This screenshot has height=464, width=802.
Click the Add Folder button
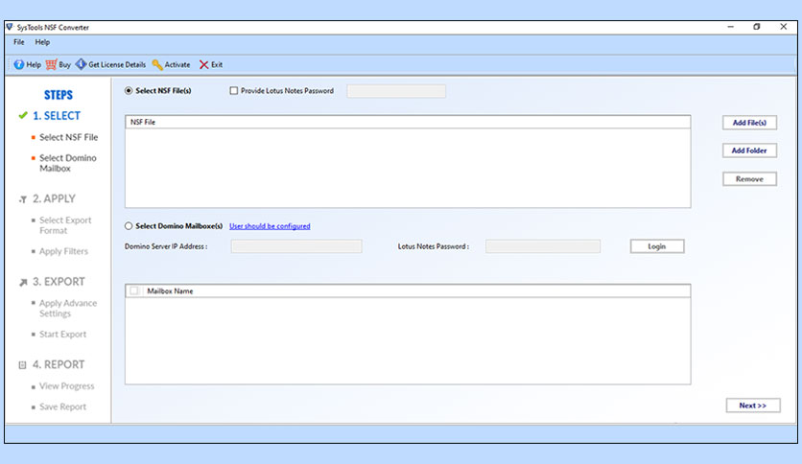[749, 151]
